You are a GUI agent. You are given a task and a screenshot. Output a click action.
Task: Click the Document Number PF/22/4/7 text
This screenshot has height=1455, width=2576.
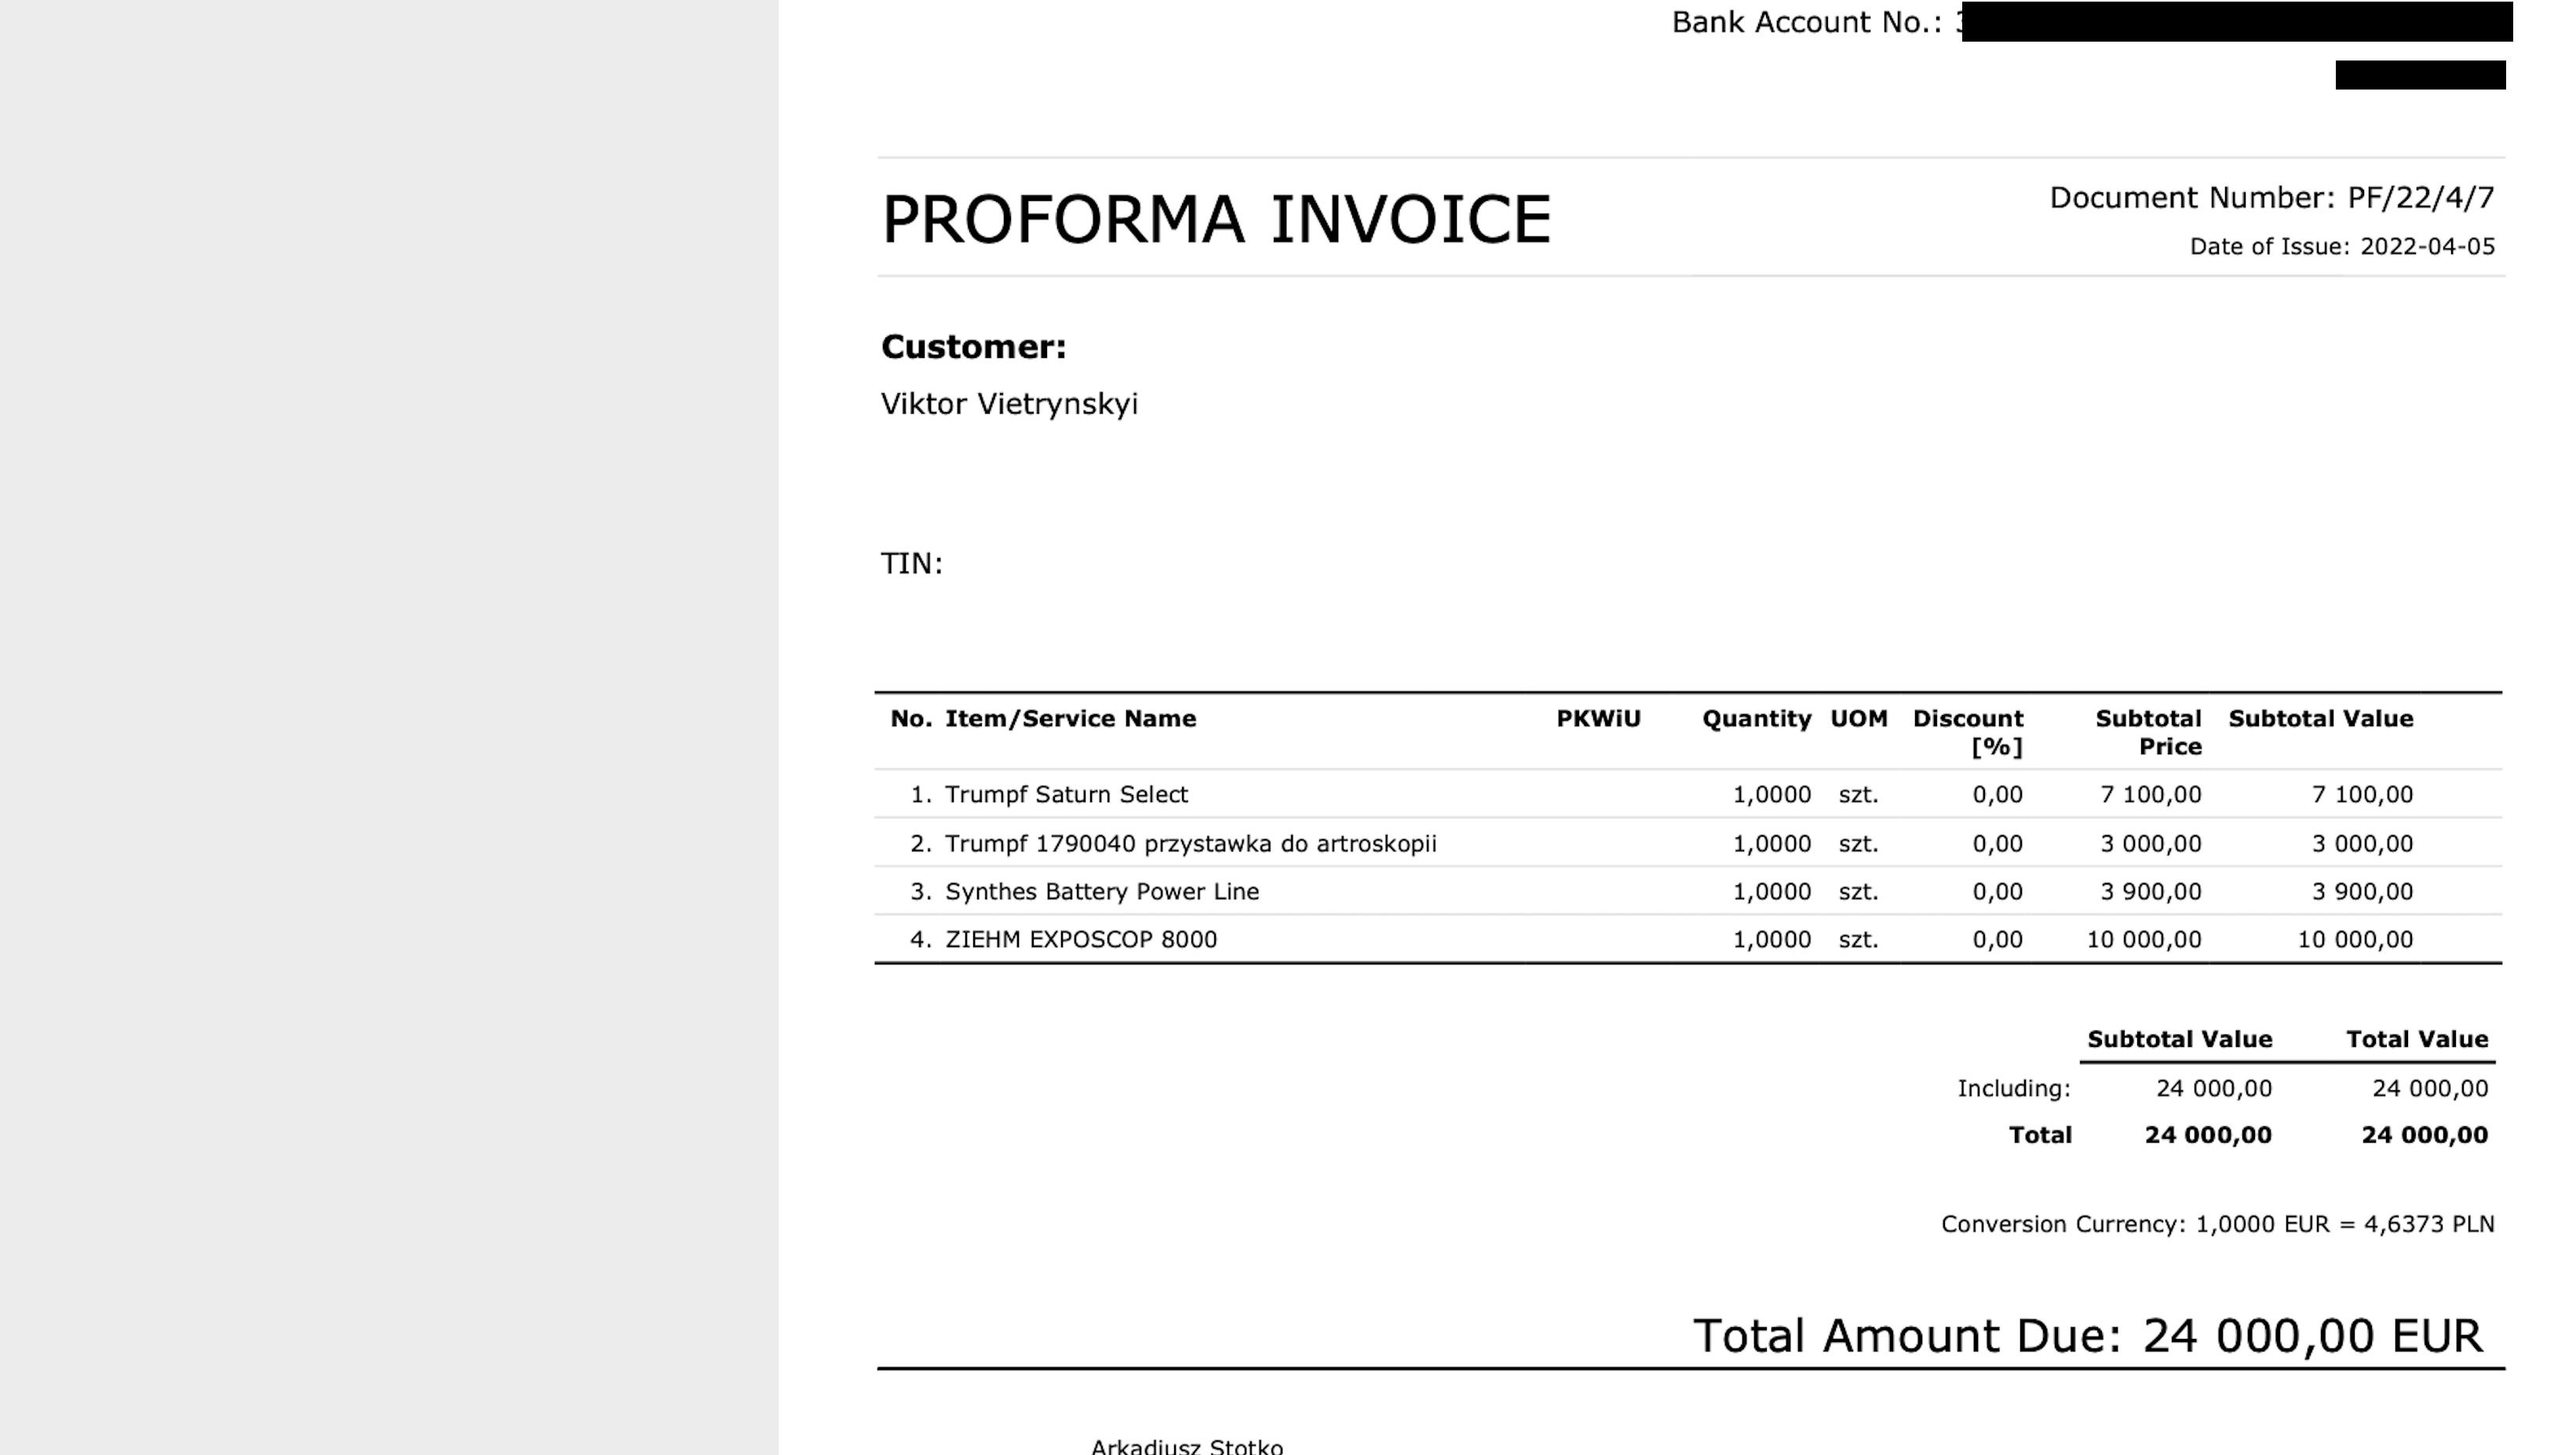coord(2271,198)
